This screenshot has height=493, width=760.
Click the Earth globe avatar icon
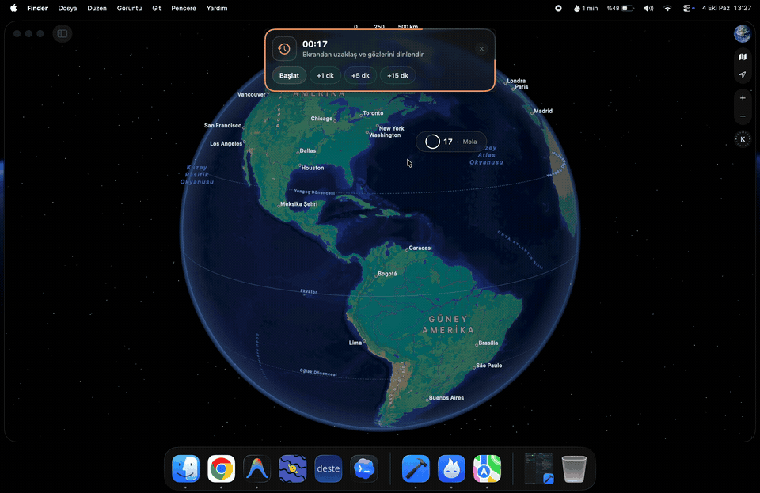[x=742, y=34]
